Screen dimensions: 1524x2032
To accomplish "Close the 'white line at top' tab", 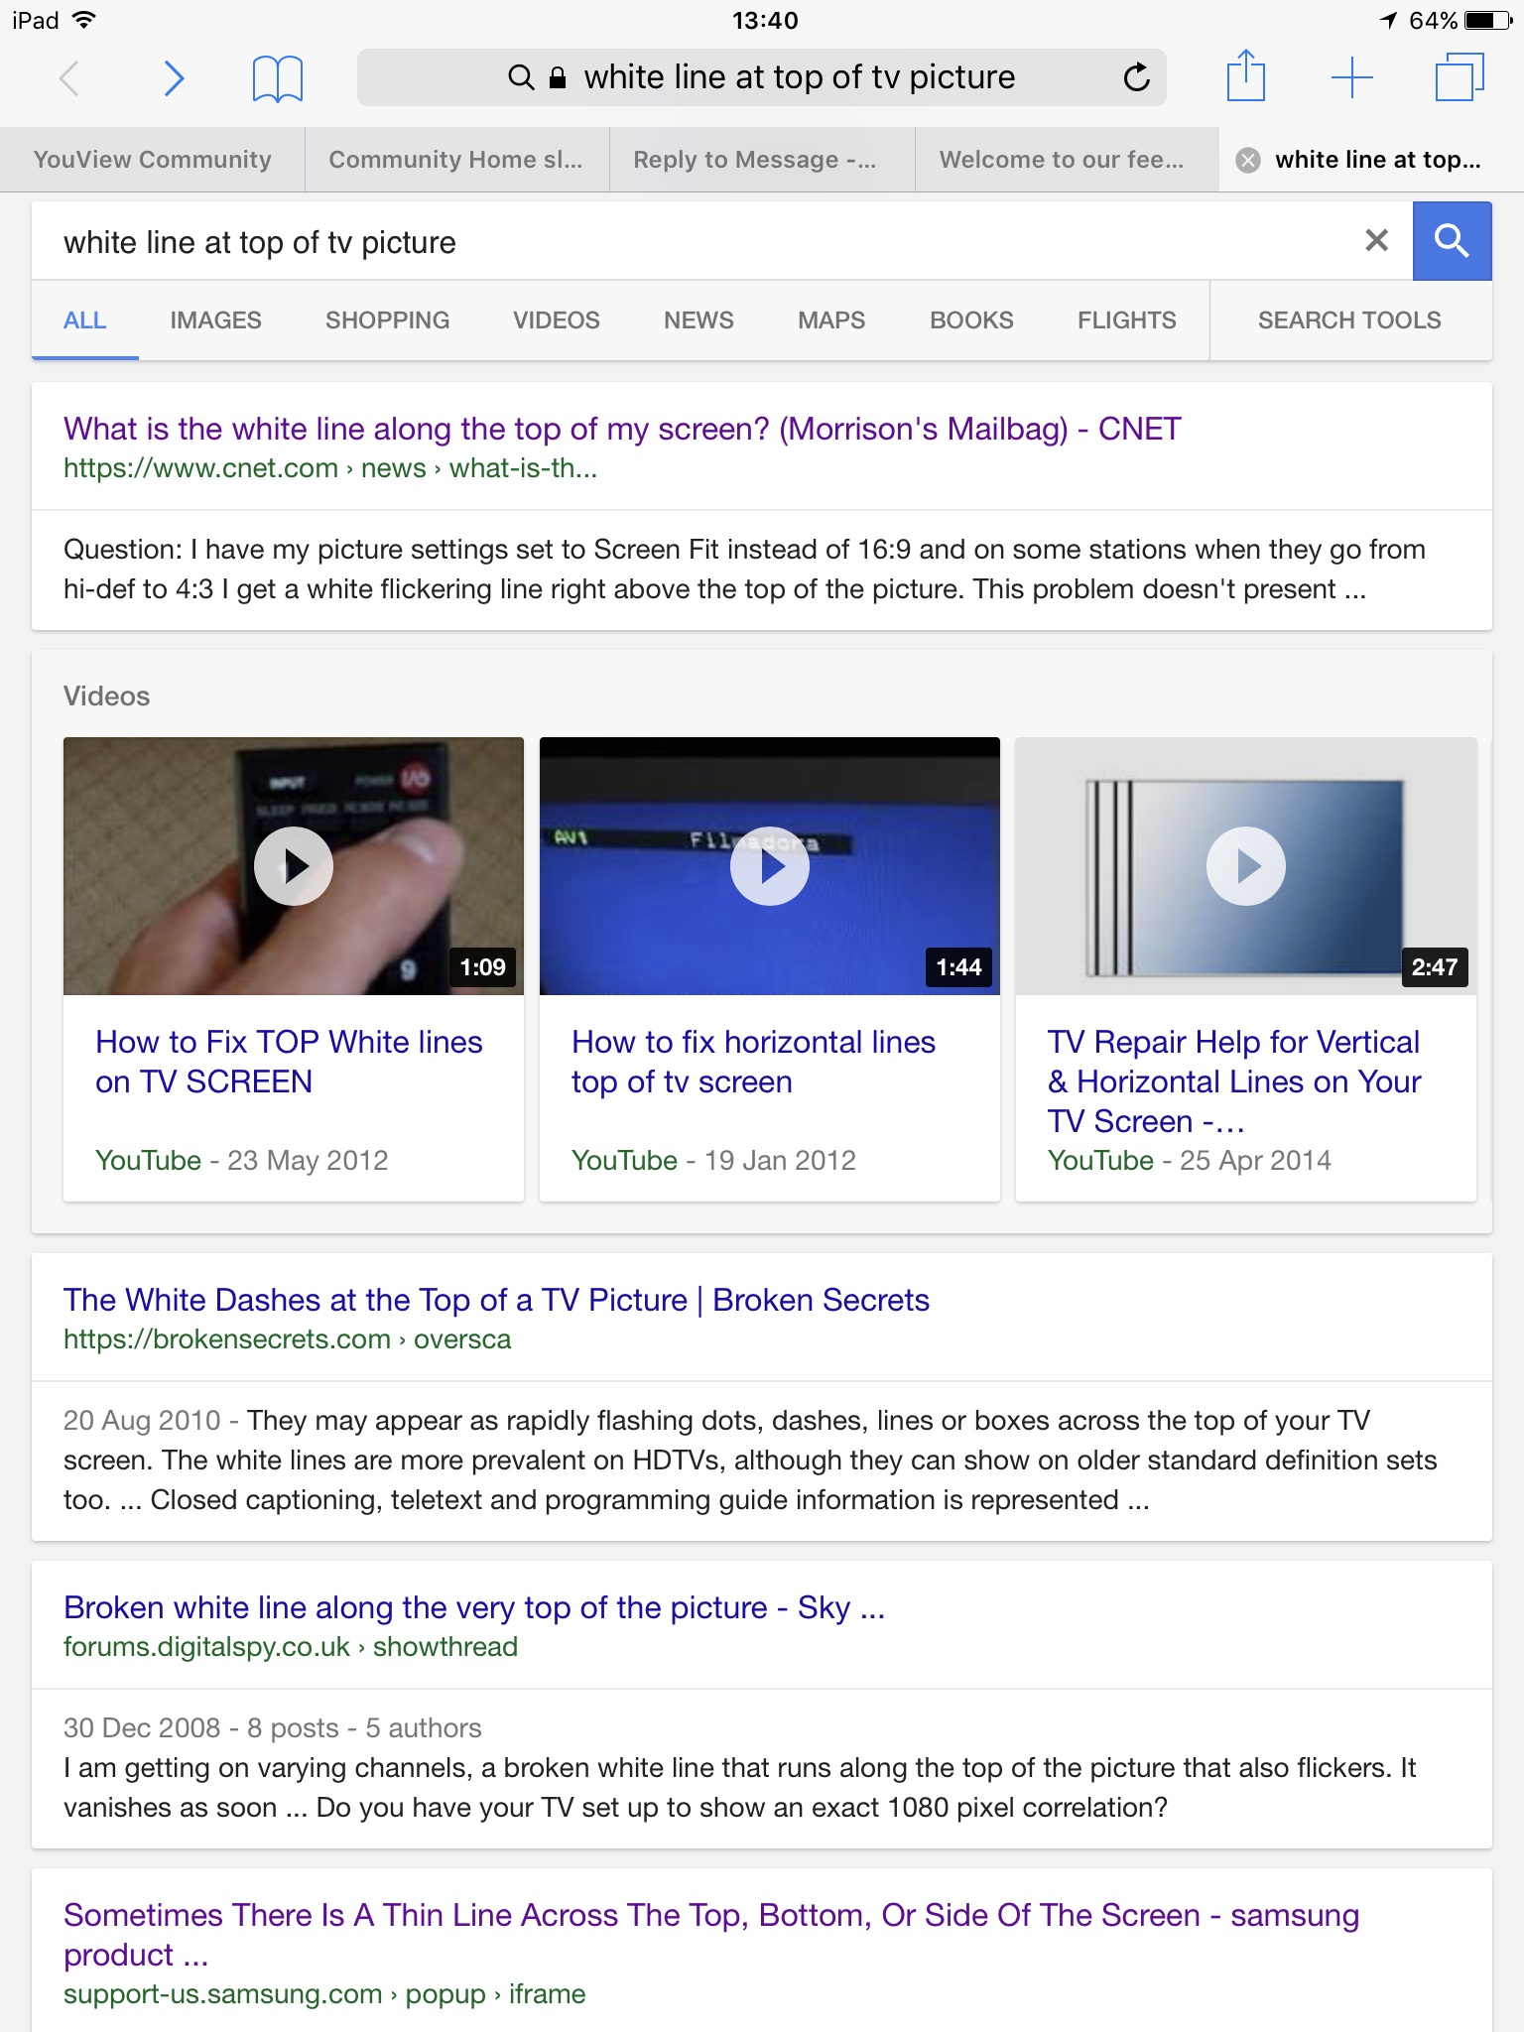I will [1248, 160].
